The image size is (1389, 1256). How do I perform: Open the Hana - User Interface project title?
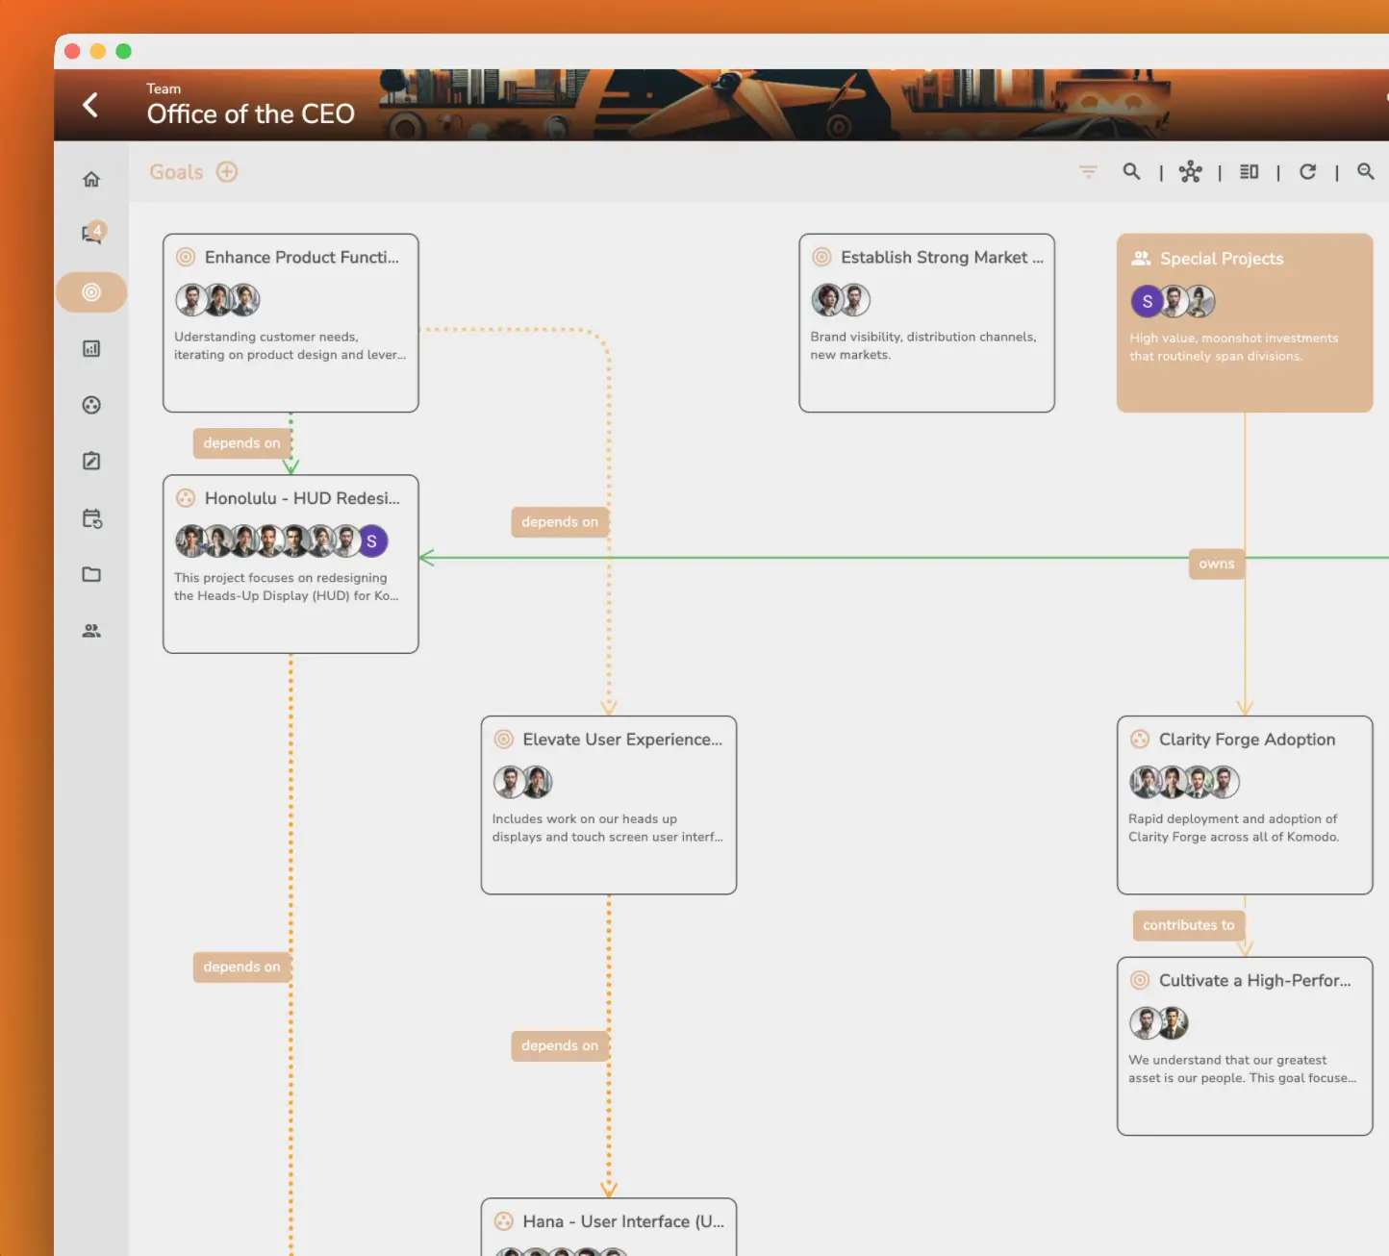[x=623, y=1221]
